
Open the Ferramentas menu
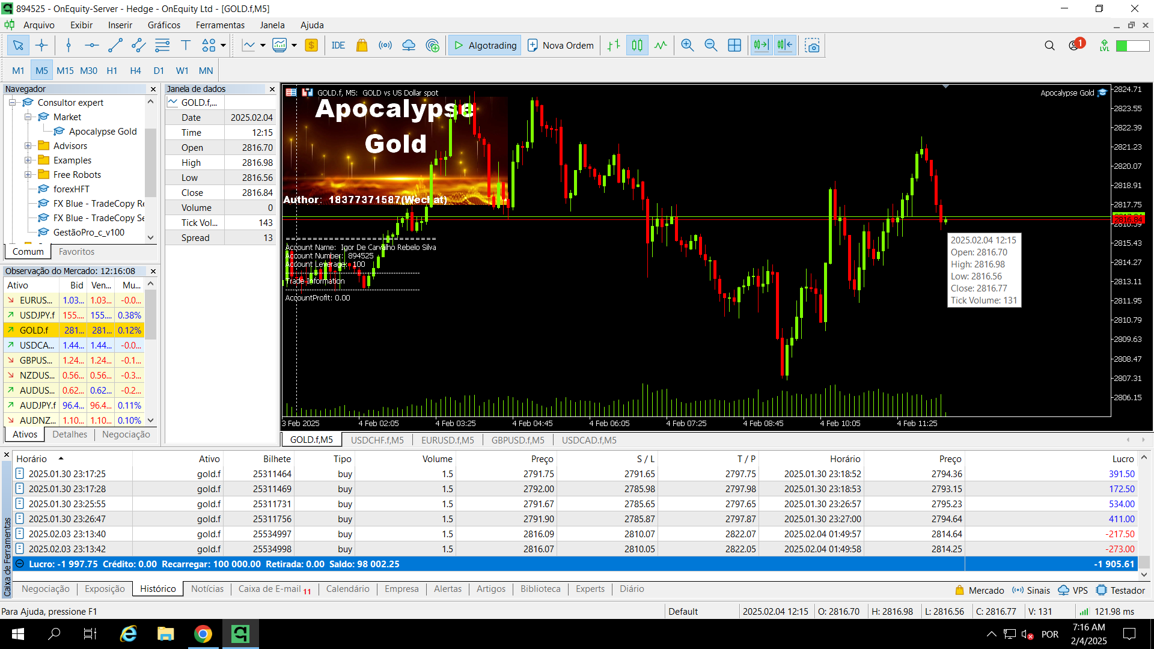[x=220, y=25]
